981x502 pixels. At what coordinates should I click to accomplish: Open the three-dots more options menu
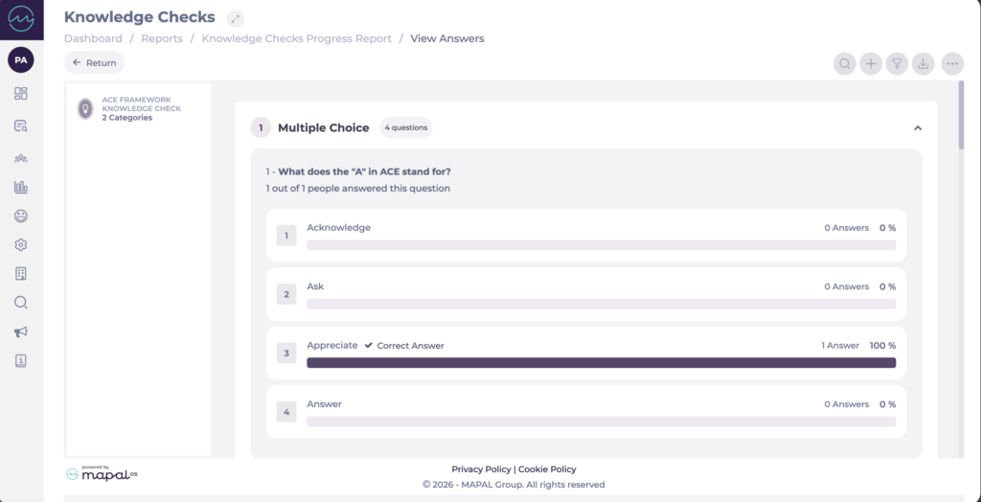pos(951,63)
